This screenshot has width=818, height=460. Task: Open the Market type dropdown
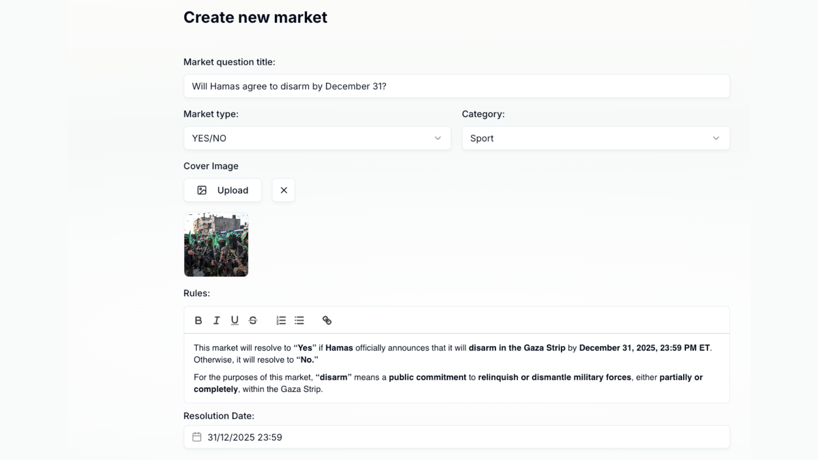click(x=317, y=138)
